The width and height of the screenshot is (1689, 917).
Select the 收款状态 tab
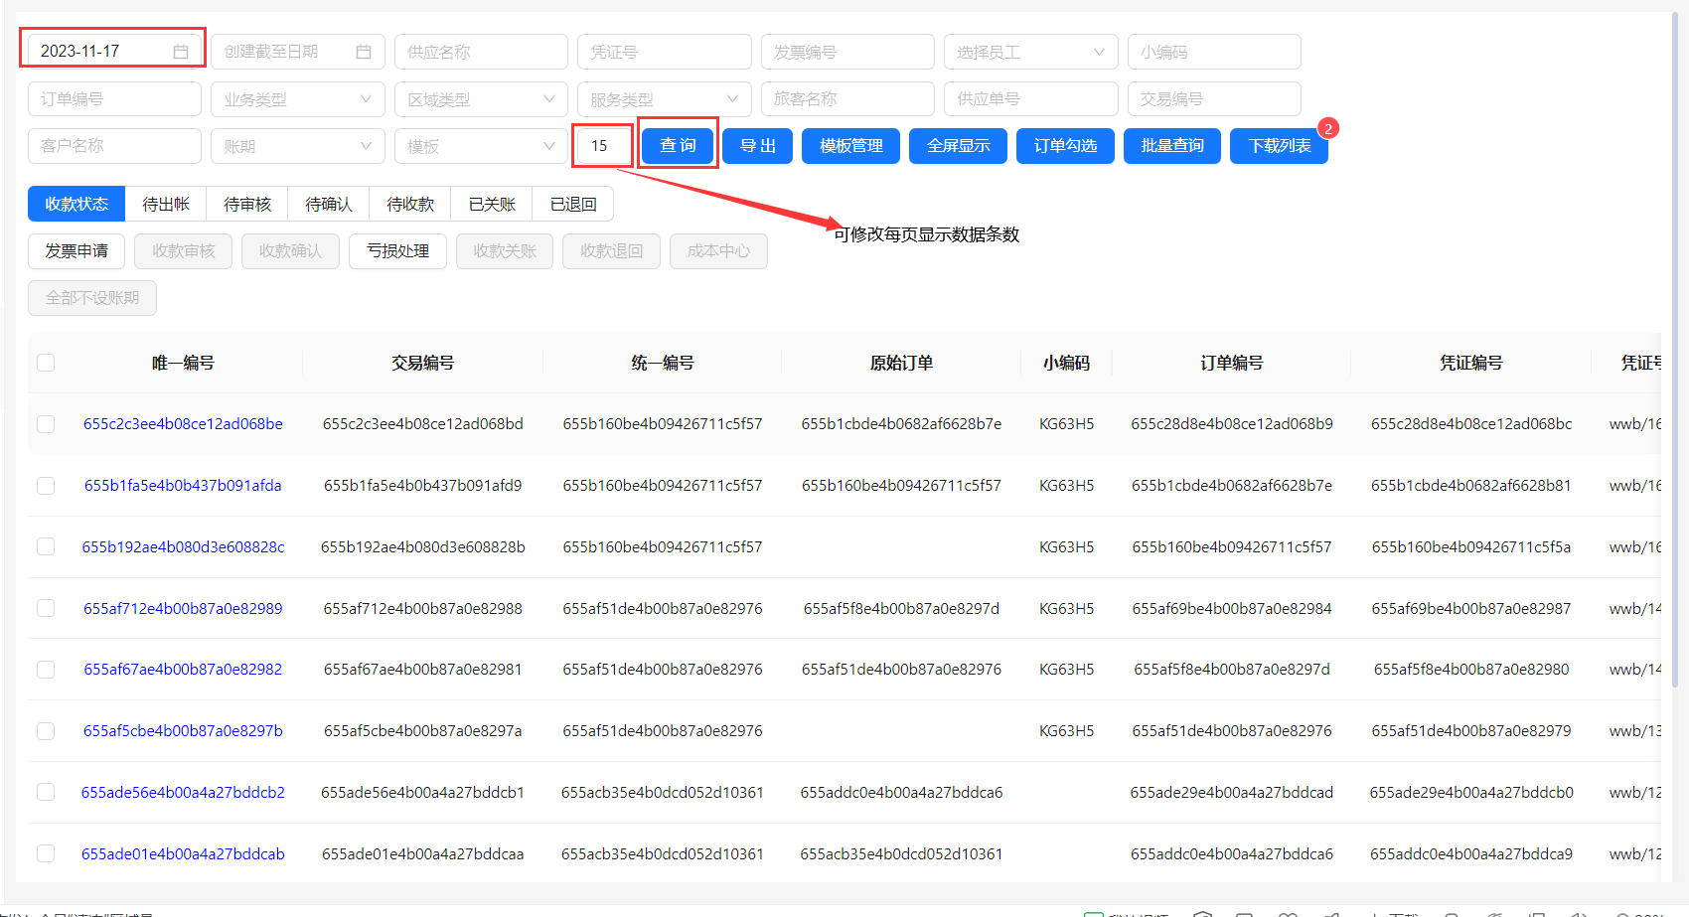[77, 204]
